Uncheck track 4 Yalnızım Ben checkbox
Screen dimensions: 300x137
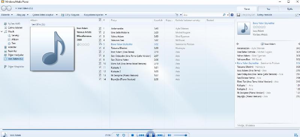point(100,40)
